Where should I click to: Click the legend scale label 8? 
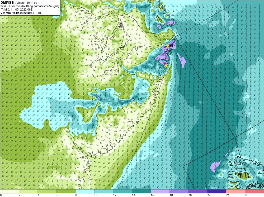coord(76,195)
